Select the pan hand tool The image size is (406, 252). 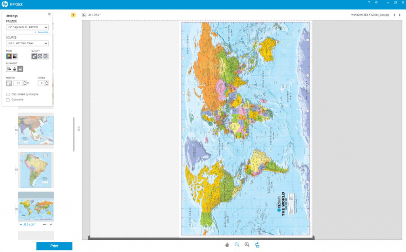coord(227,245)
